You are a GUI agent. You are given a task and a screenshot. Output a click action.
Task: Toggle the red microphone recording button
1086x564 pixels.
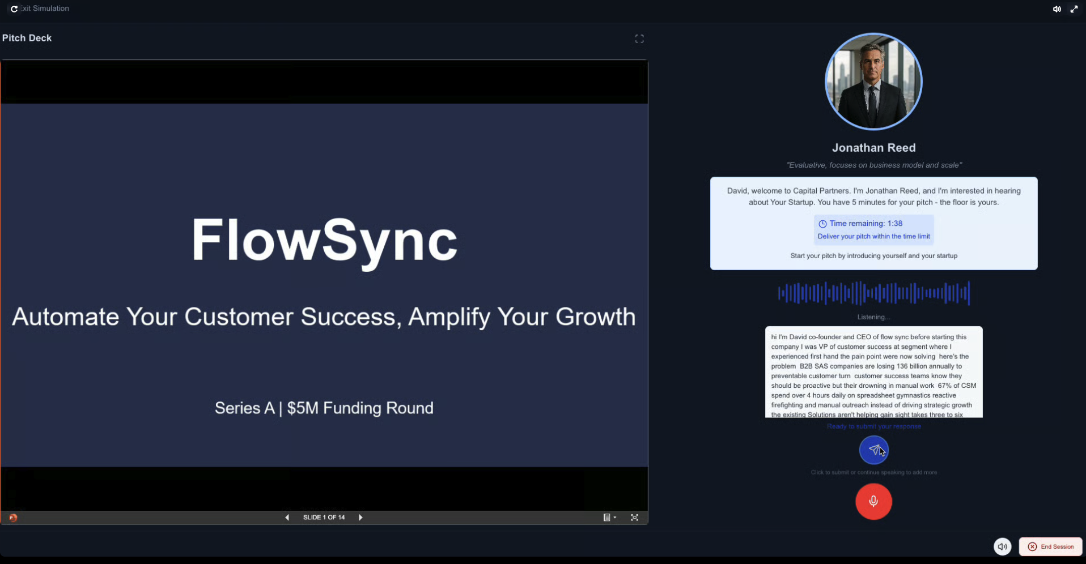click(873, 501)
